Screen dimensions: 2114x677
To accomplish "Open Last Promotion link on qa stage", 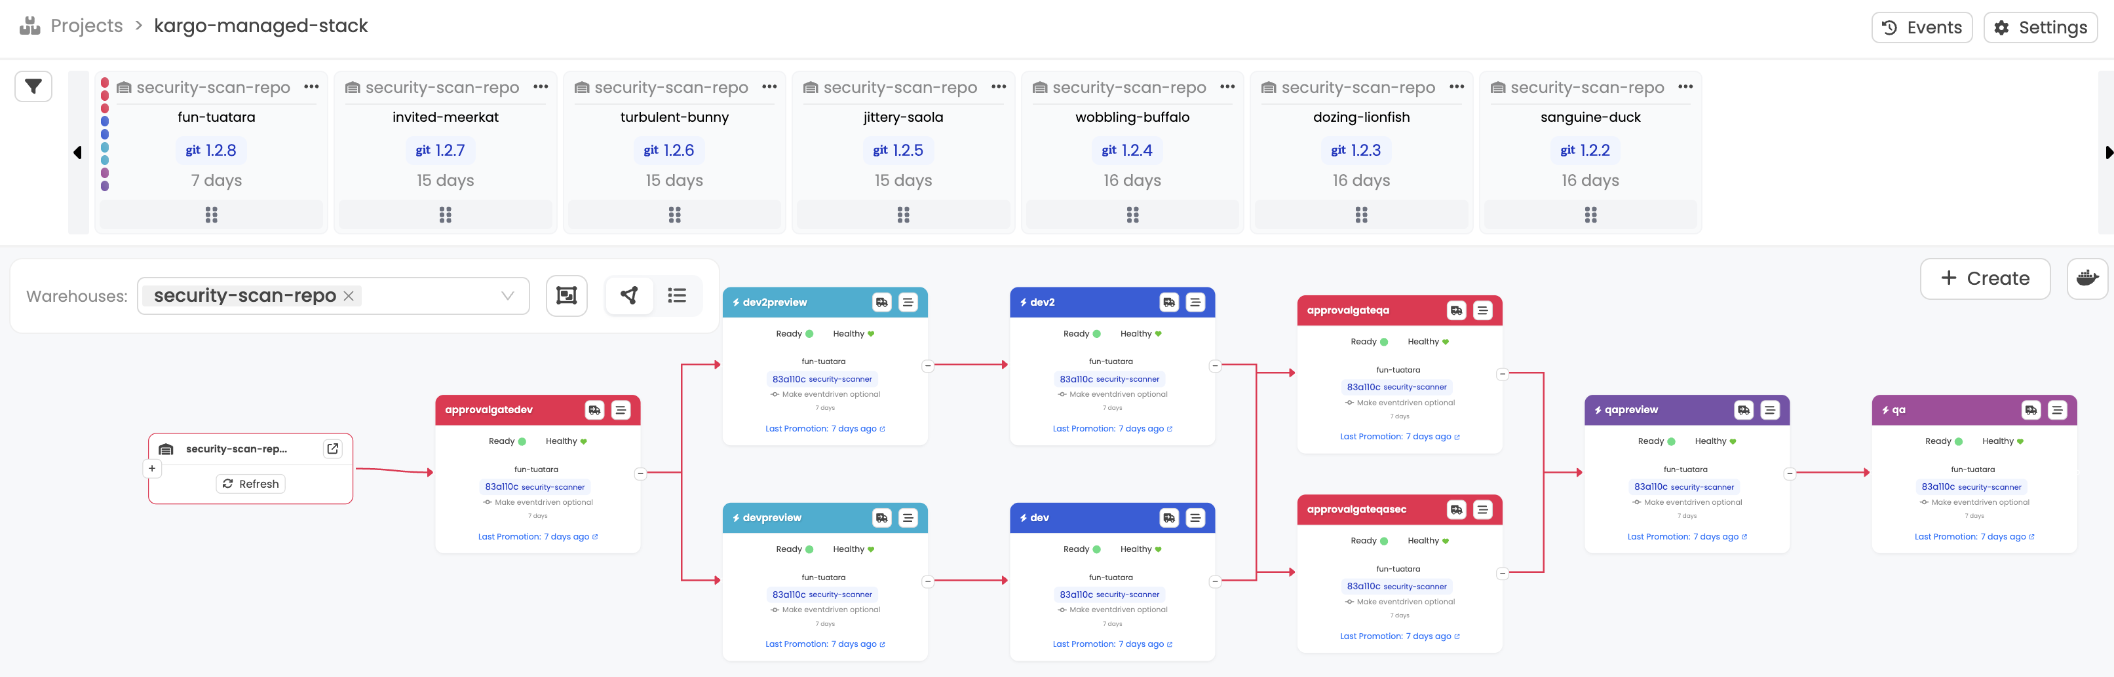I will (x=1974, y=537).
